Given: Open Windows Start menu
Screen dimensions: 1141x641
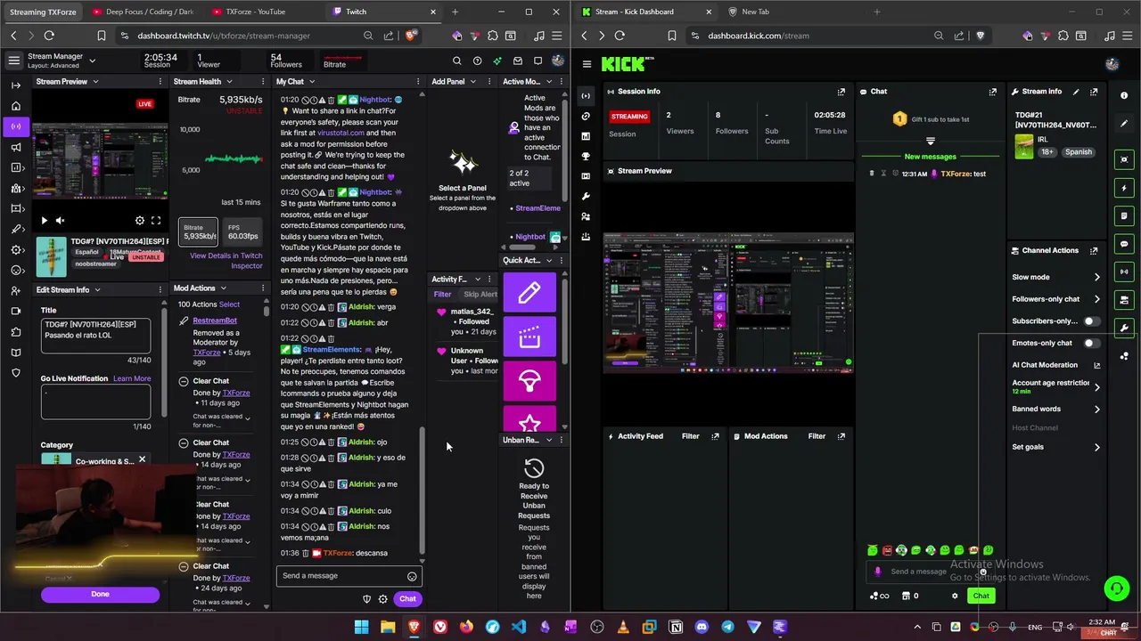Looking at the screenshot, I should pyautogui.click(x=361, y=627).
